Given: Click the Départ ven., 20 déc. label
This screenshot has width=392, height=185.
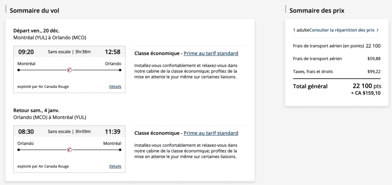Looking at the screenshot, I should pos(36,31).
